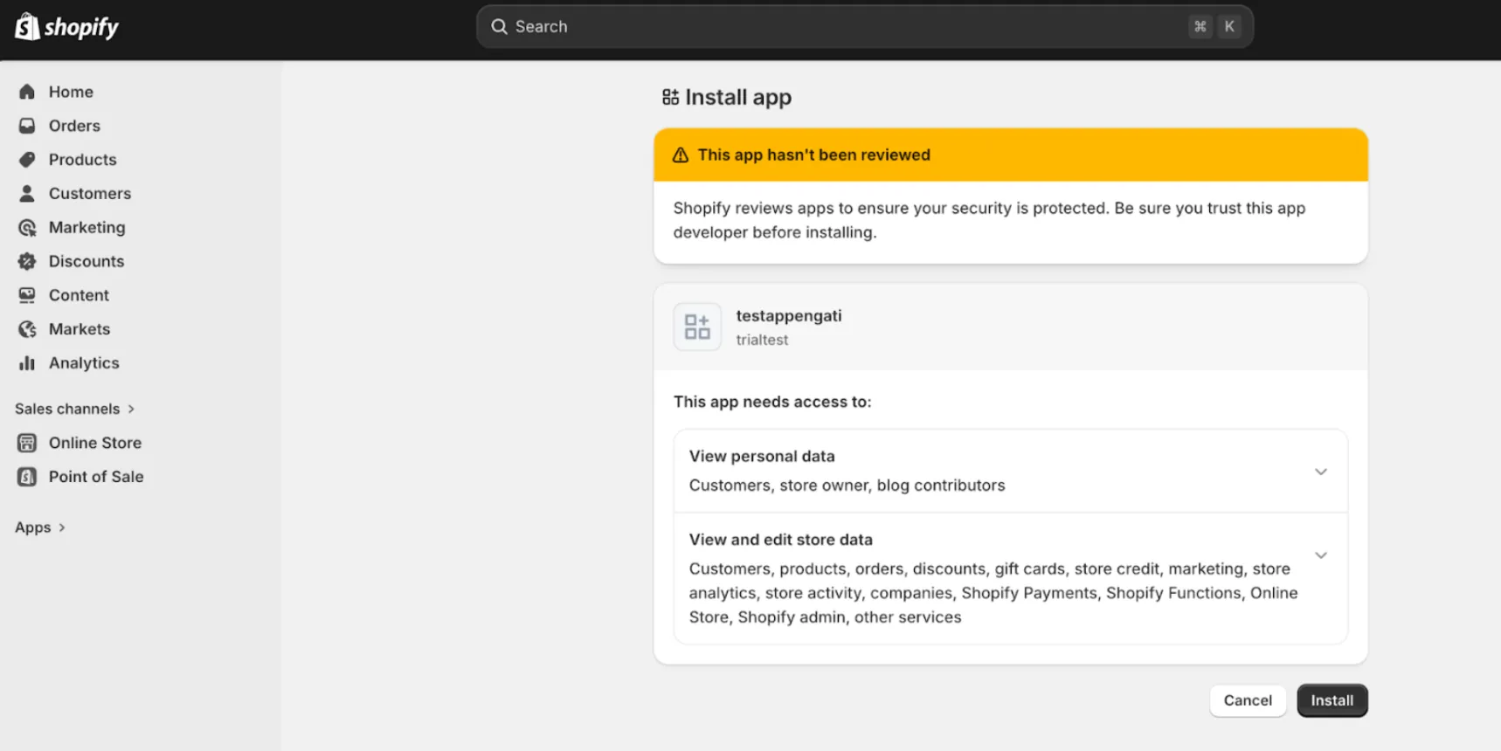Viewport: 1501px width, 751px height.
Task: Open the Point of Sale channel
Action: point(96,477)
